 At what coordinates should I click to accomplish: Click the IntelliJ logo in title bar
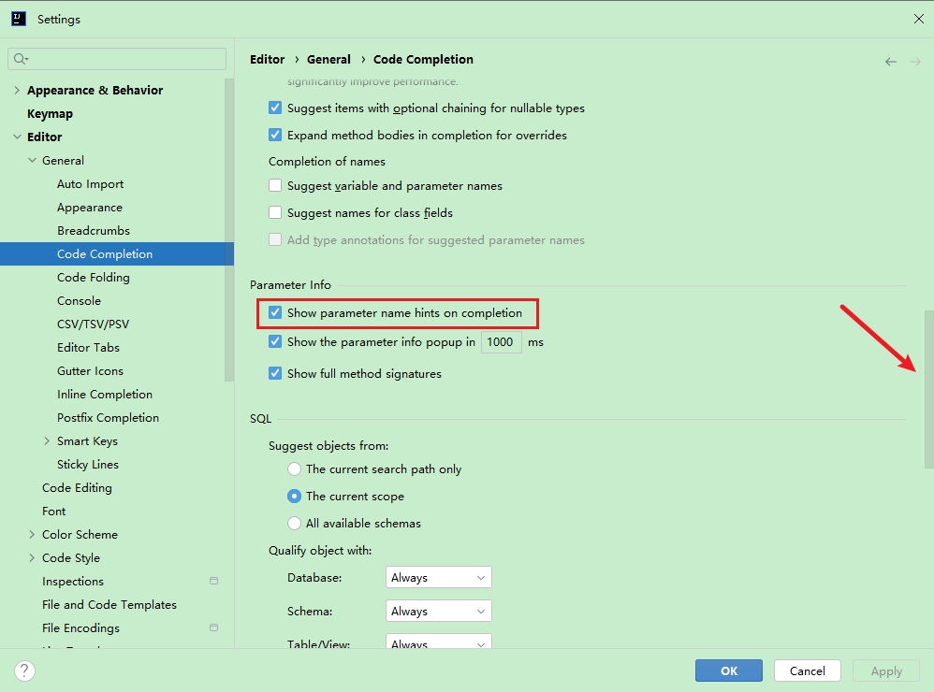click(x=18, y=19)
